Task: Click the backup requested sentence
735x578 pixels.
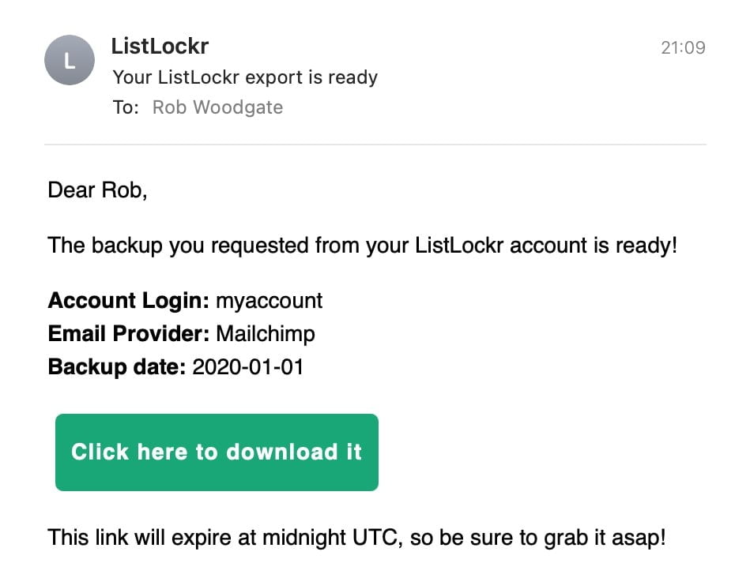Action: point(362,245)
